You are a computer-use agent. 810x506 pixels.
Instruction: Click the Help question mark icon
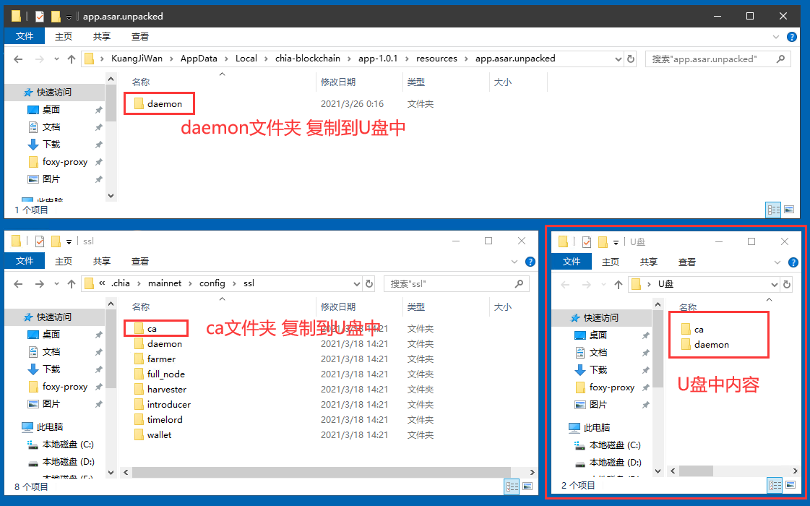pos(793,37)
